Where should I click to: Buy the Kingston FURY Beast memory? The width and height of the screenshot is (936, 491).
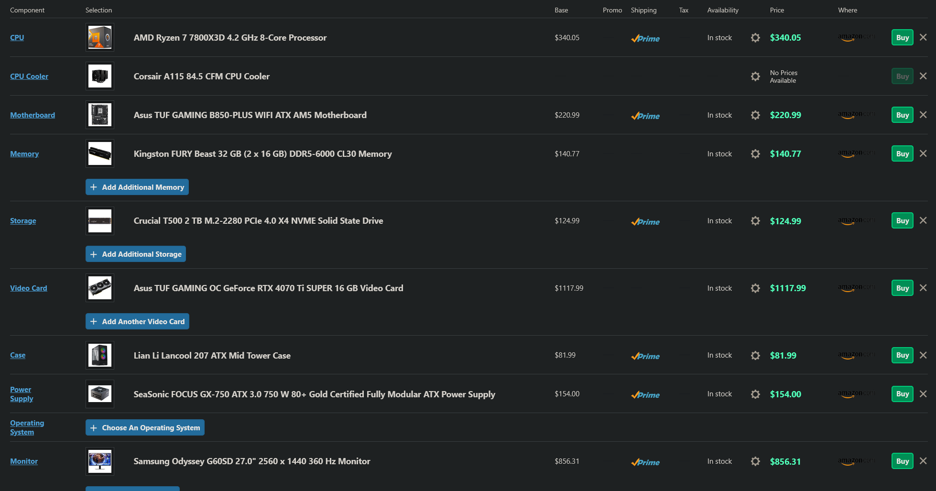point(903,154)
